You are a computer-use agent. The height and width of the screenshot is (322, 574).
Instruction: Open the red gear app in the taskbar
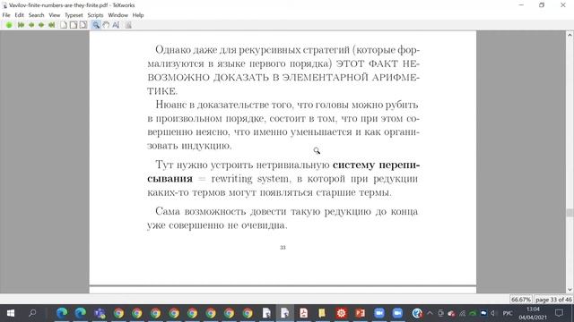pos(341,313)
